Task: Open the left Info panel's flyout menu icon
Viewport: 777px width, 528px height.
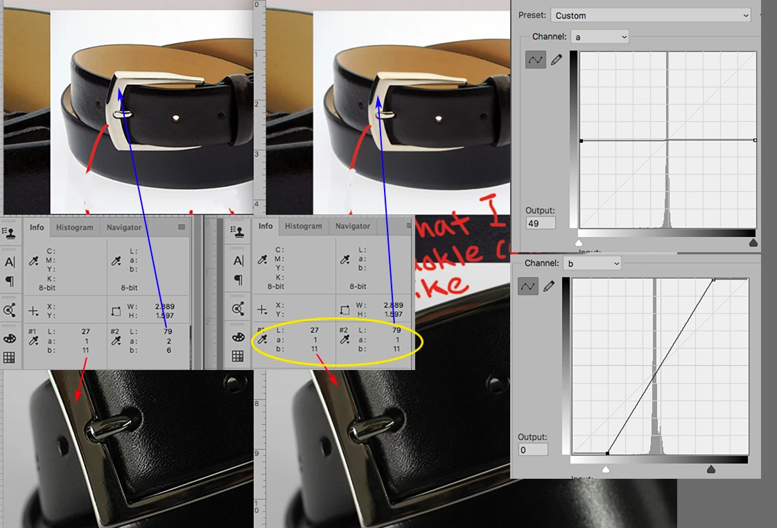Action: [x=182, y=227]
